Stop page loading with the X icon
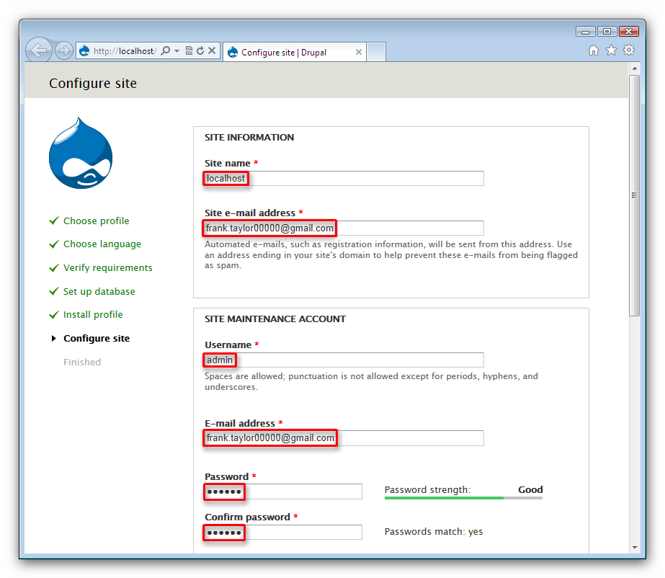The image size is (665, 578). (x=212, y=51)
